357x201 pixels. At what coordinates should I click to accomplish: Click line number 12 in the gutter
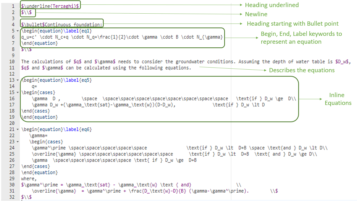click(12, 74)
